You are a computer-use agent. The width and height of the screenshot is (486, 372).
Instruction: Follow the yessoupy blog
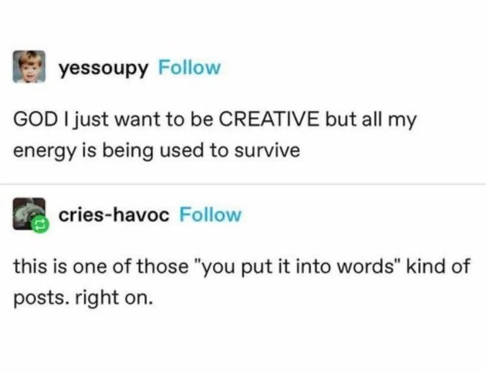[x=189, y=68]
